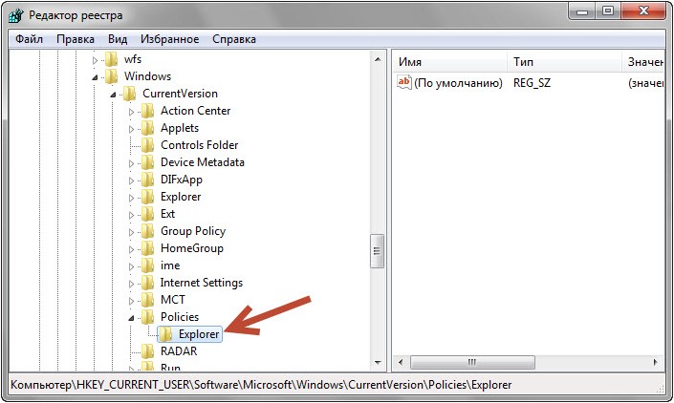Viewport: 674px width, 403px height.
Task: Minimize the Registry Editor window
Action: (582, 11)
